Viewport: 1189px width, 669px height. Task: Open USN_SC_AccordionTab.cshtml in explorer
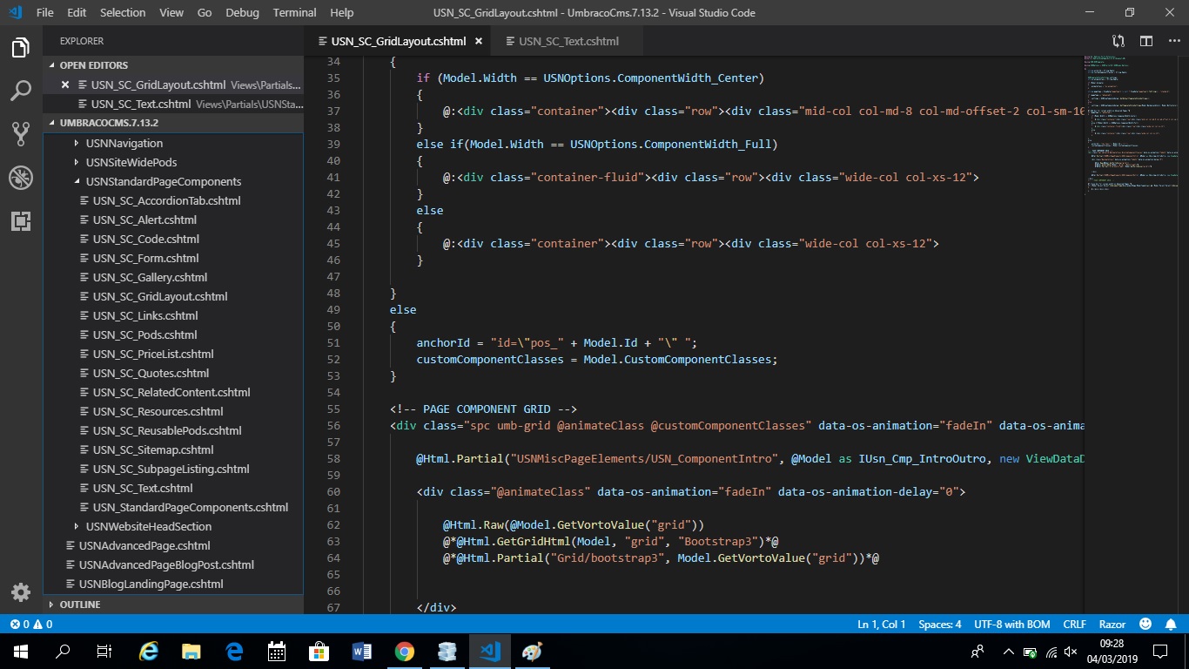(x=166, y=200)
